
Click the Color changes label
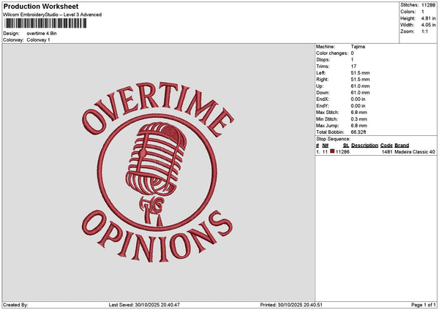pyautogui.click(x=332, y=53)
